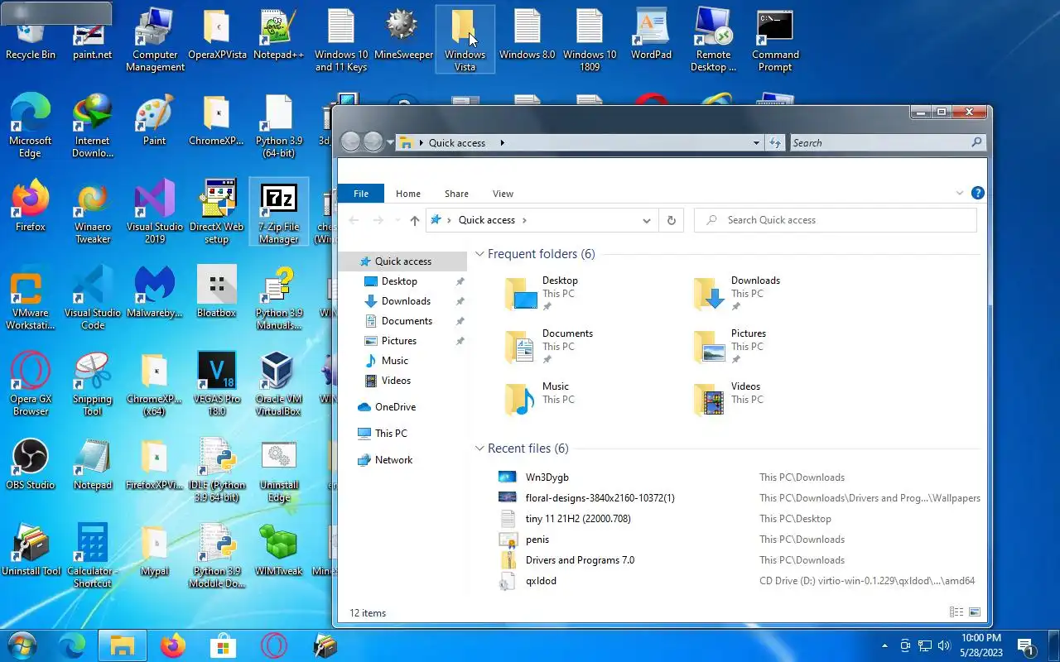Open the notification center icon
1060x662 pixels.
click(x=1026, y=645)
